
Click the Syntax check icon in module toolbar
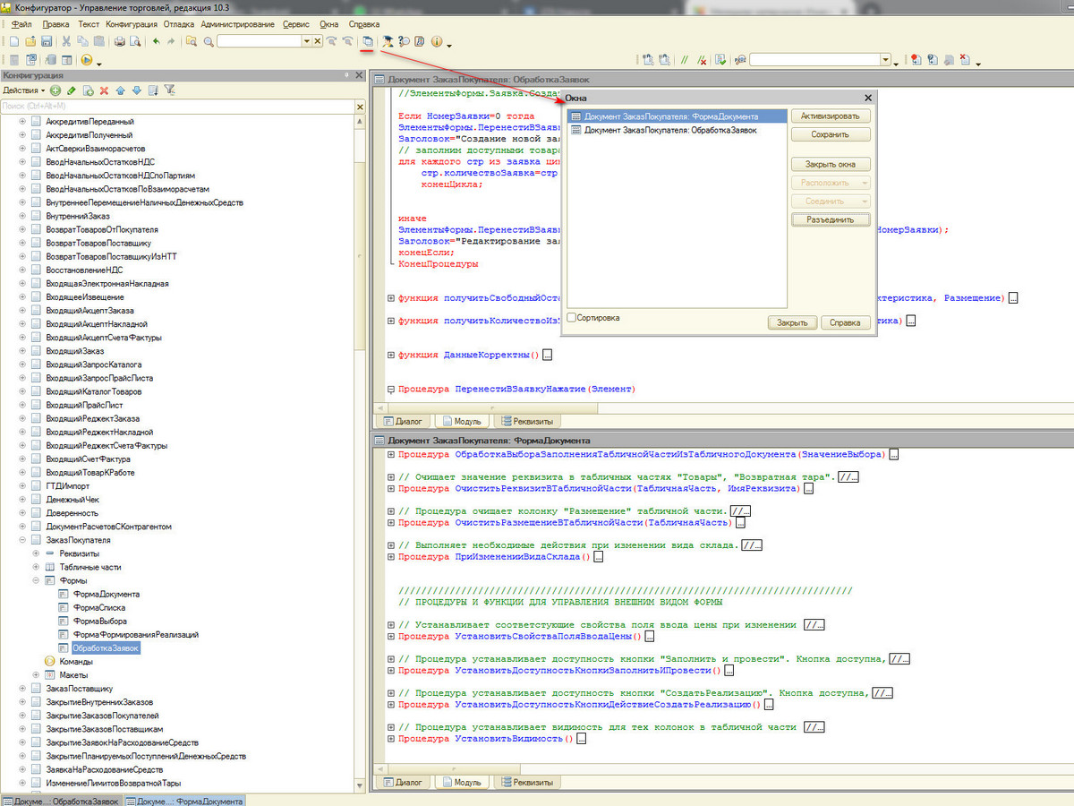tap(719, 60)
